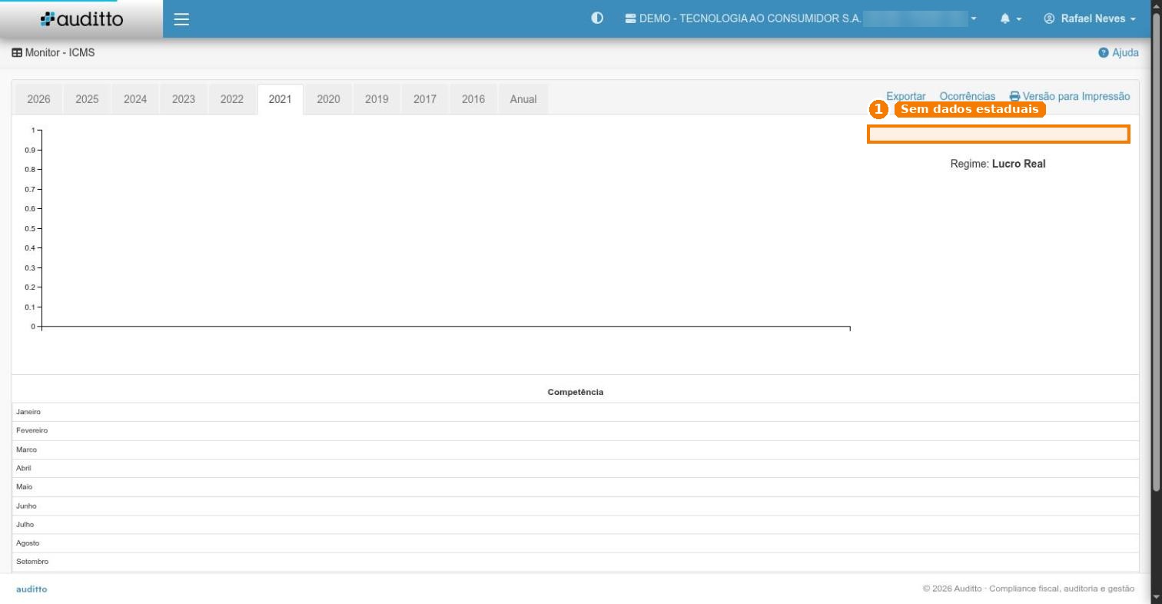Switch the dark/light contrast mode icon
This screenshot has height=604, width=1162.
click(597, 18)
